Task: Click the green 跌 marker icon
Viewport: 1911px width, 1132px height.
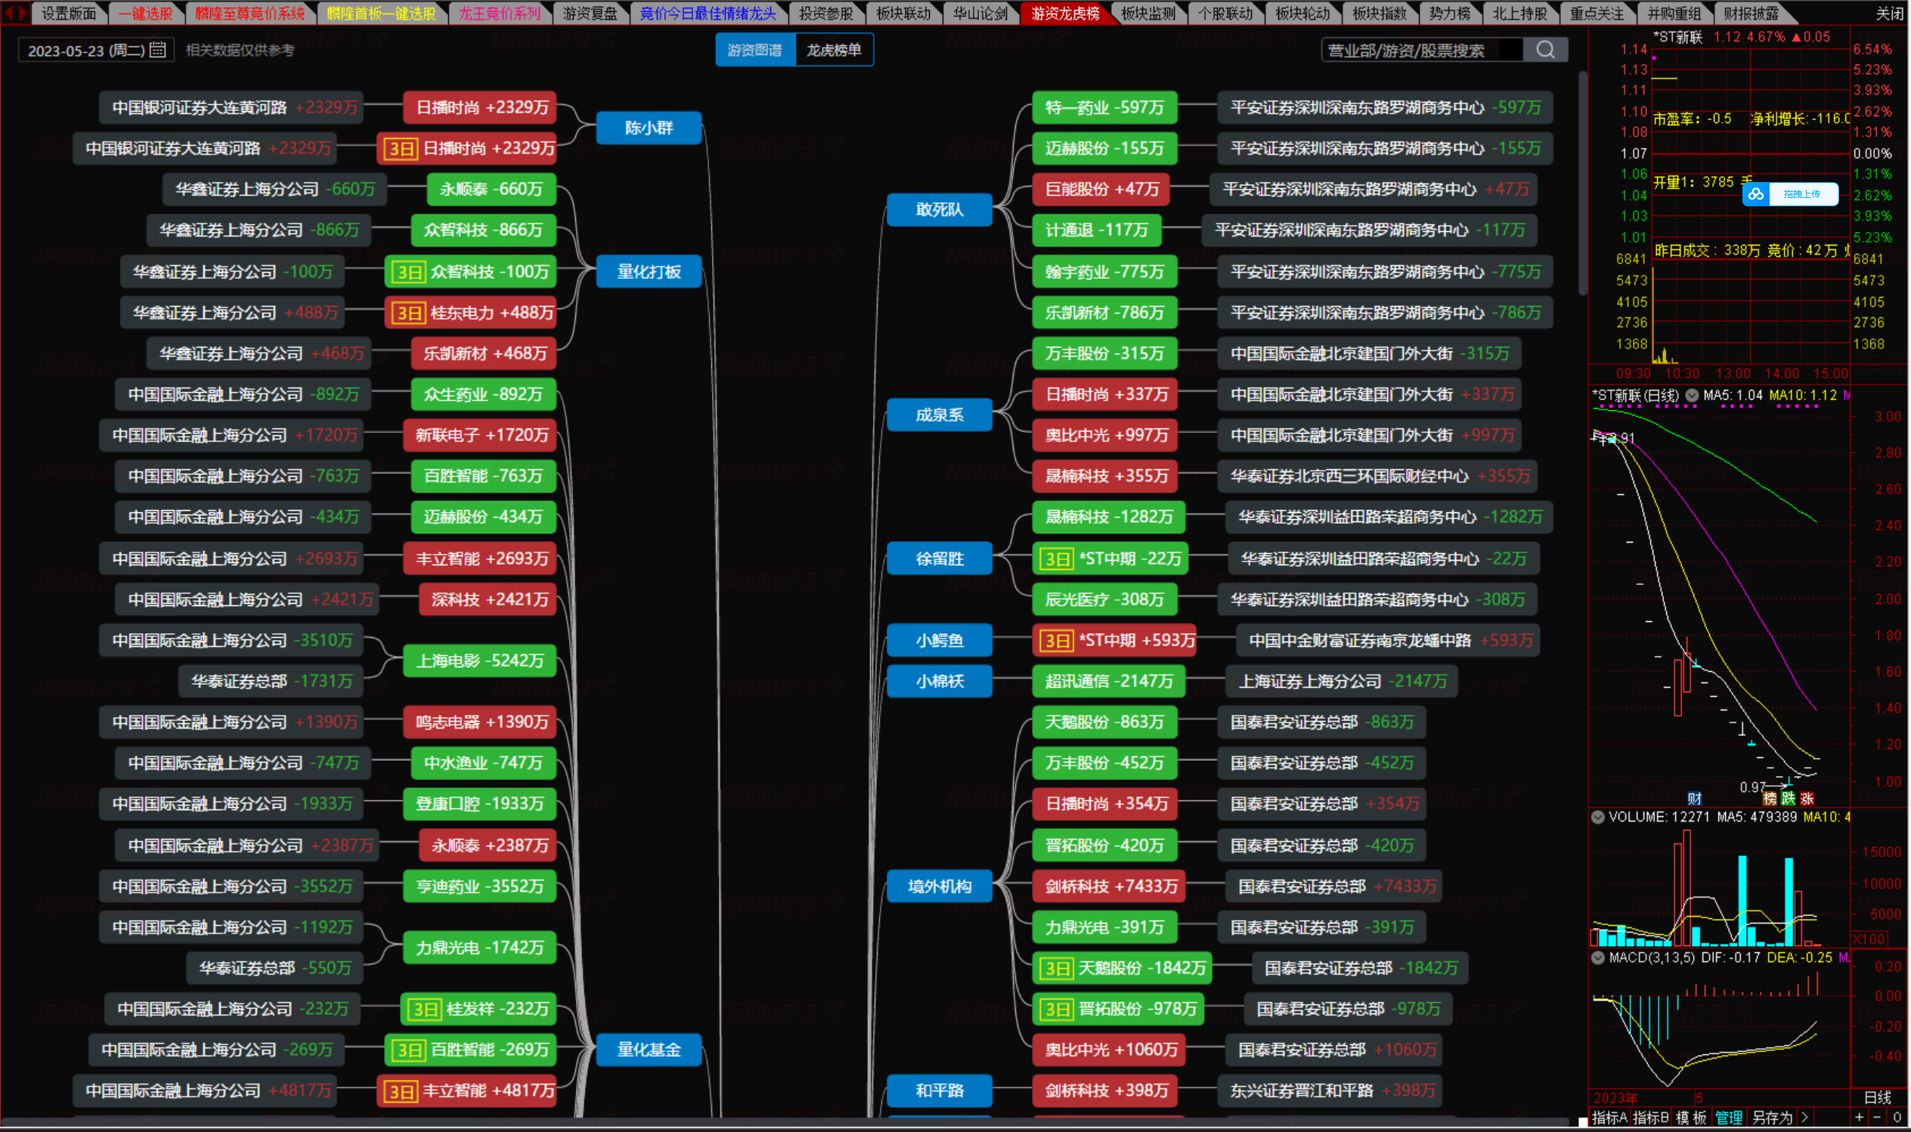Action: (x=1789, y=799)
